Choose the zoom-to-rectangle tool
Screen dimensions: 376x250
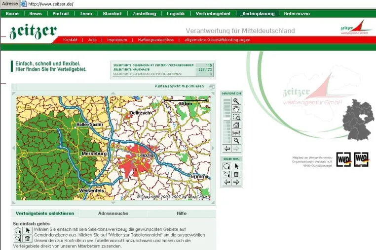(x=236, y=117)
